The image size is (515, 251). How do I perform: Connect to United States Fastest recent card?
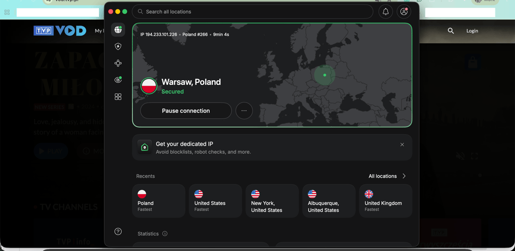pos(215,201)
